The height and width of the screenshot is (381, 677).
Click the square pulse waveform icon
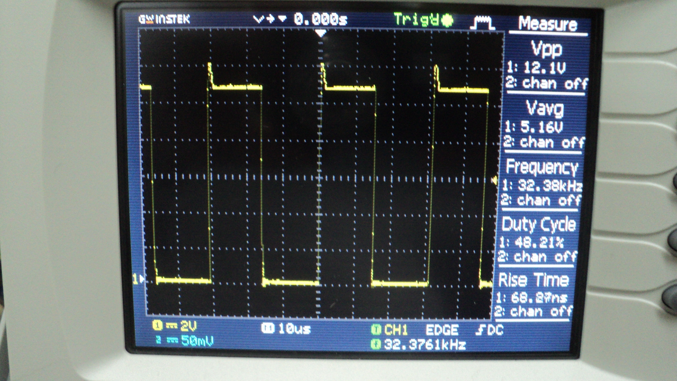point(483,23)
